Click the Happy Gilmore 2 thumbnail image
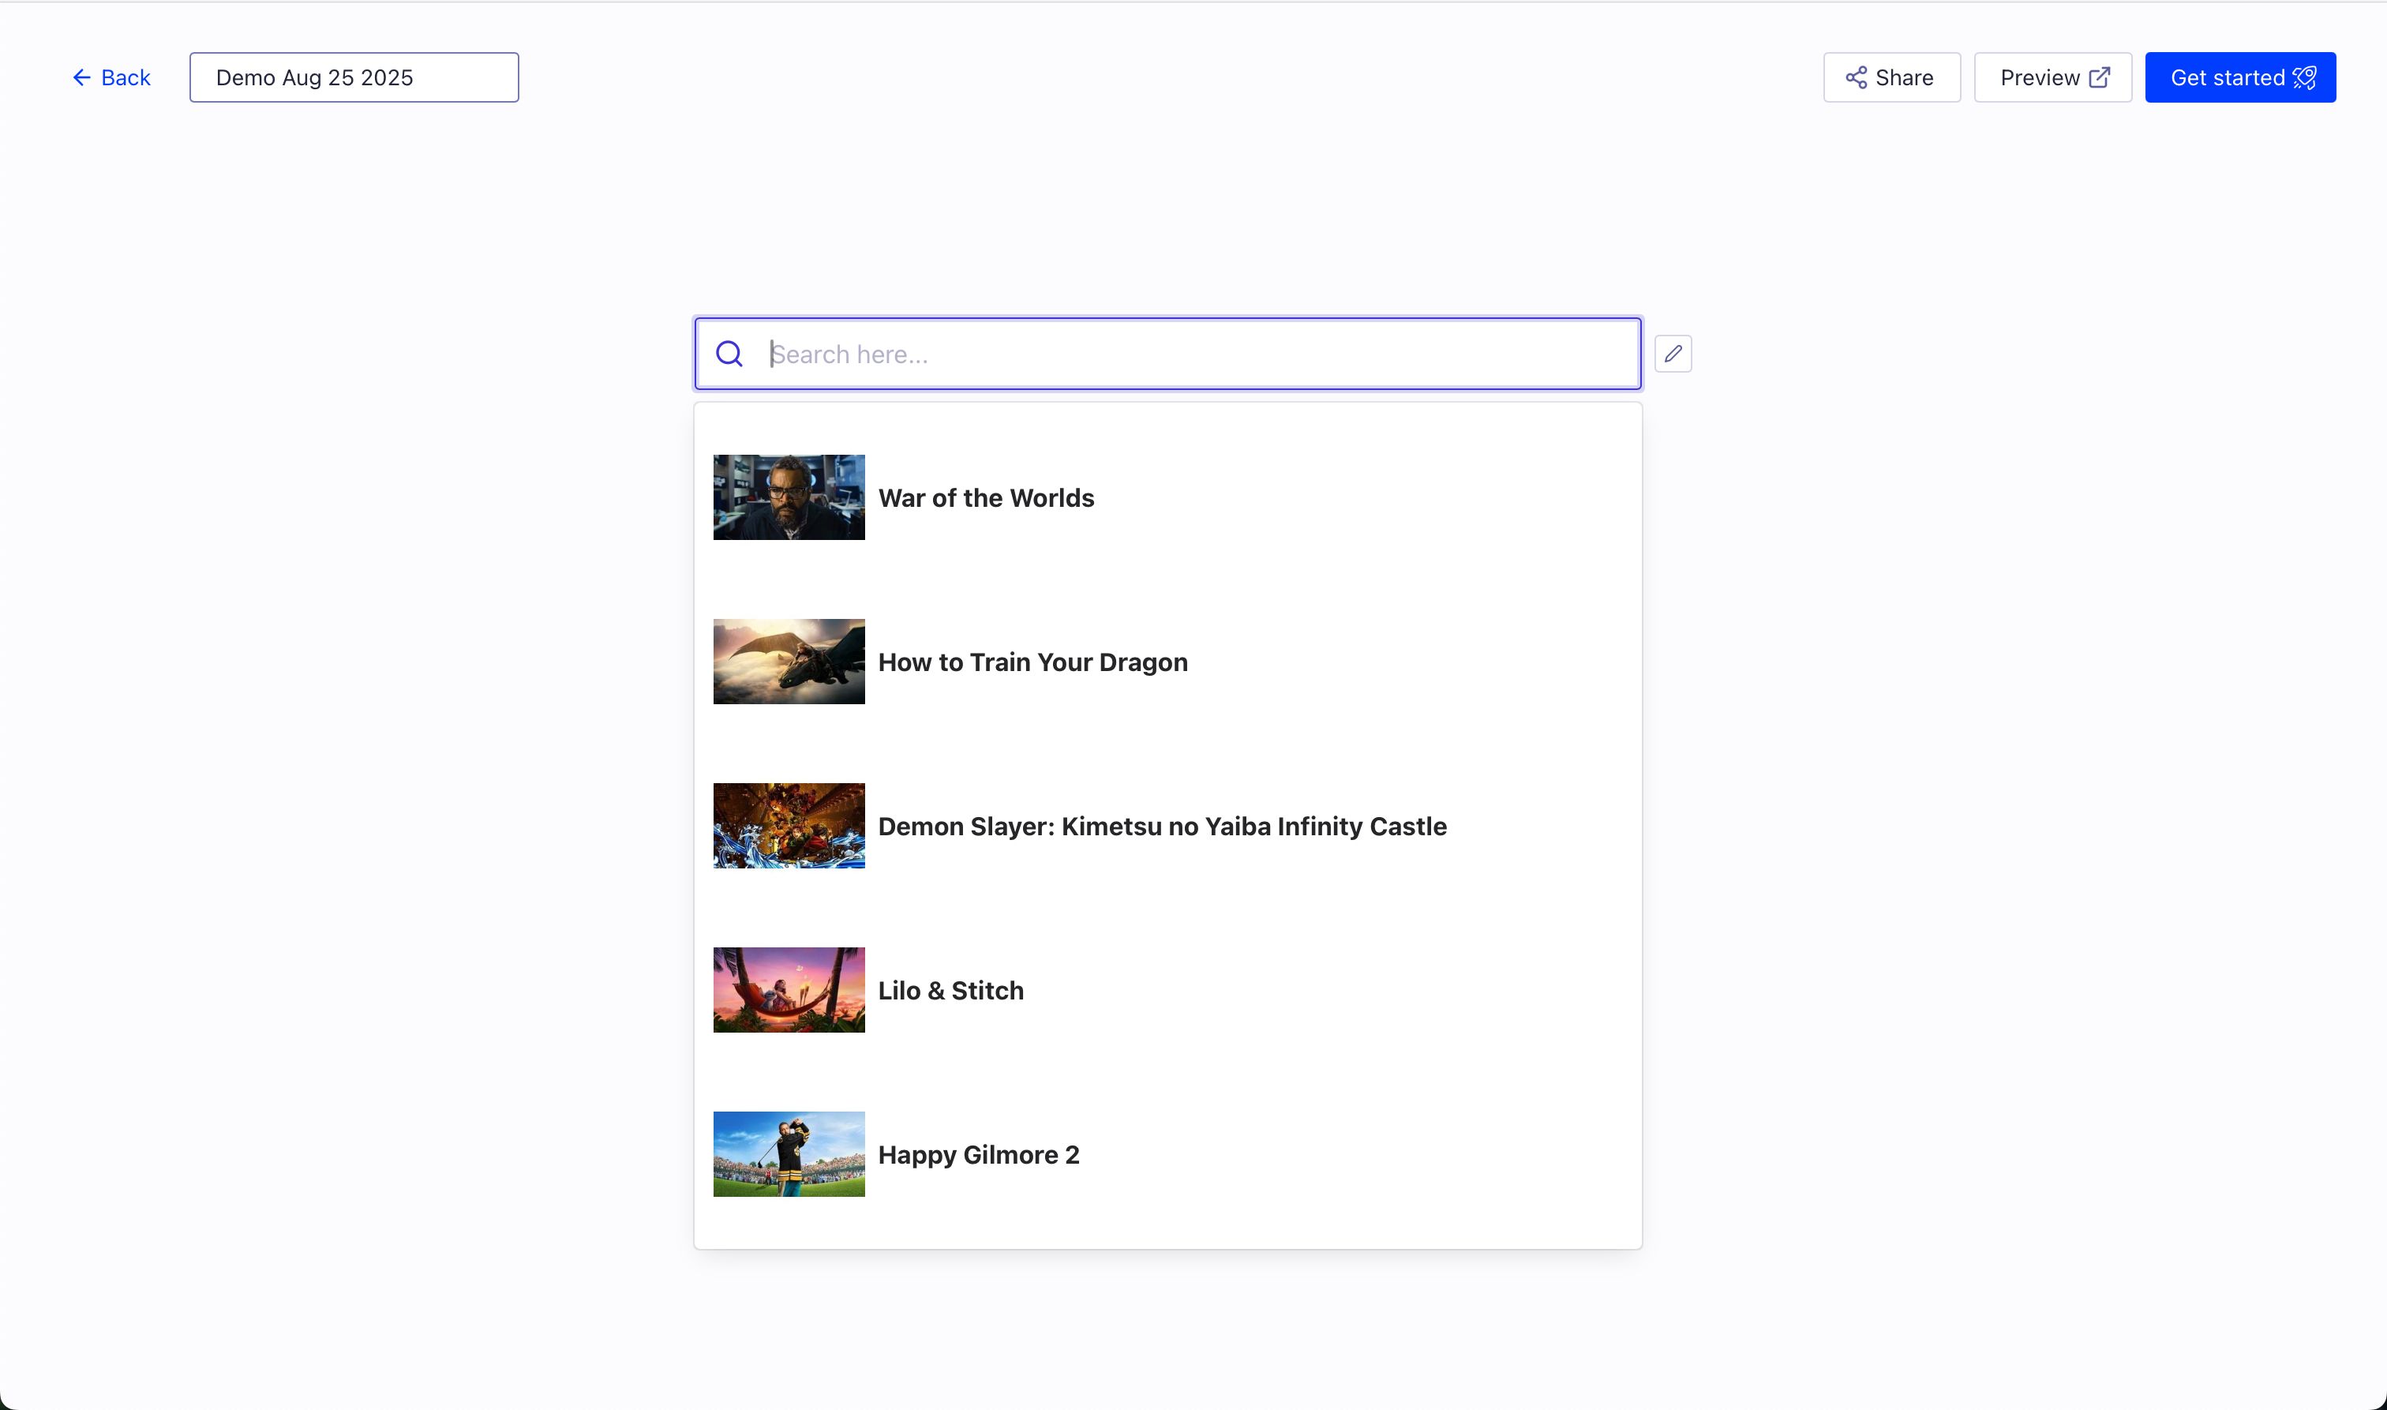Viewport: 2387px width, 1410px height. pyautogui.click(x=789, y=1153)
